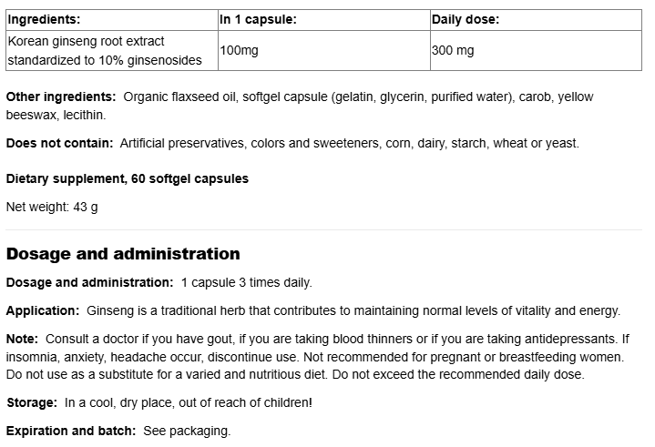Click the "Note:" bold label
The image size is (655, 447).
23,339
